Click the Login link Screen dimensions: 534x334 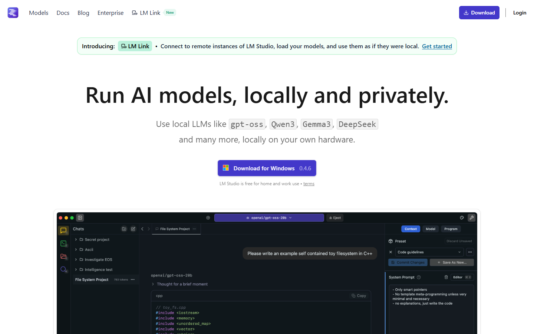pyautogui.click(x=520, y=13)
